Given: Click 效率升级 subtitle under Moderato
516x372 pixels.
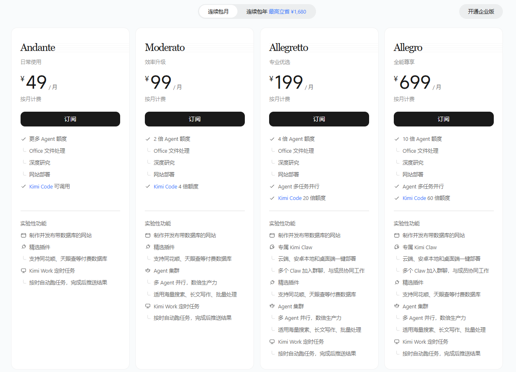Looking at the screenshot, I should pos(155,62).
